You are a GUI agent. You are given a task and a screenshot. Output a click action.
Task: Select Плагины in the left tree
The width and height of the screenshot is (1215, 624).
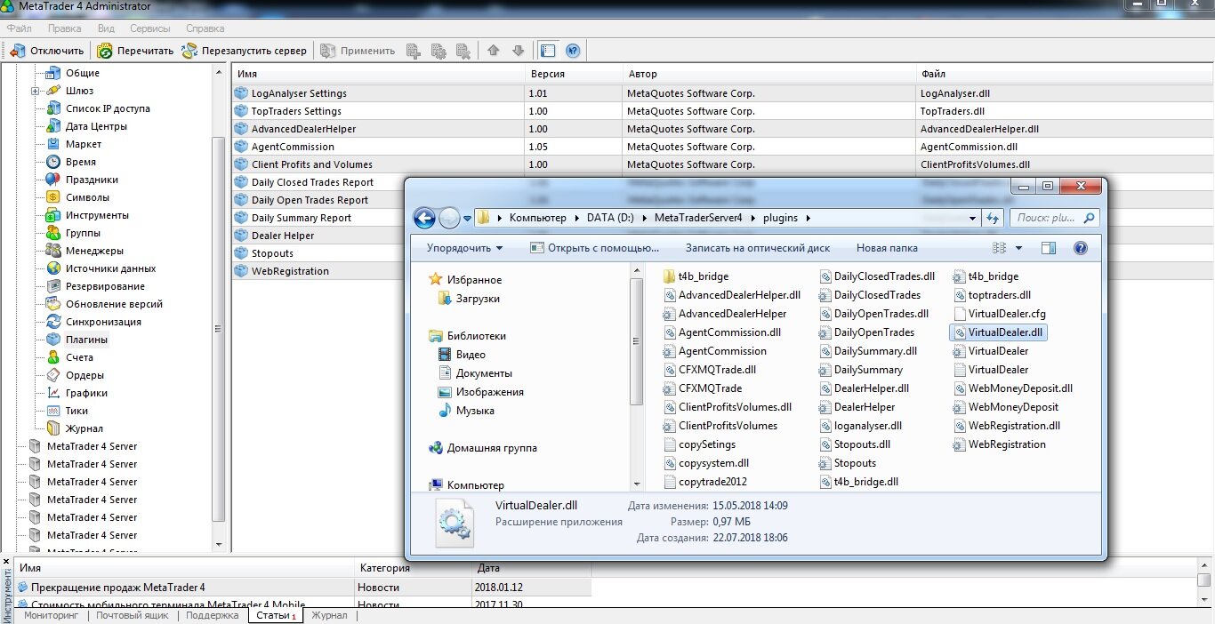click(x=86, y=340)
